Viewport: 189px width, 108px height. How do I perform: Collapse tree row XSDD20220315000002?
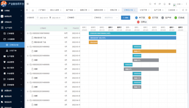click(x=28, y=73)
